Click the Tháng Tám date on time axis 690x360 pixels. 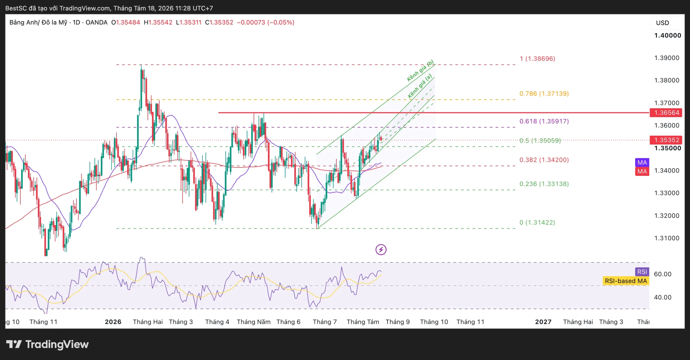coord(363,322)
